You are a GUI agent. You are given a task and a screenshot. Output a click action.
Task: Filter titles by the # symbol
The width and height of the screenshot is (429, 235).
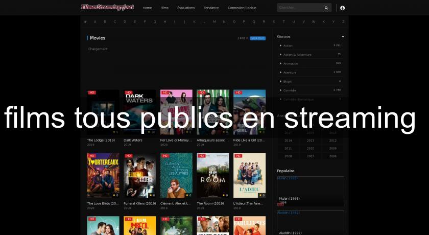point(85,21)
